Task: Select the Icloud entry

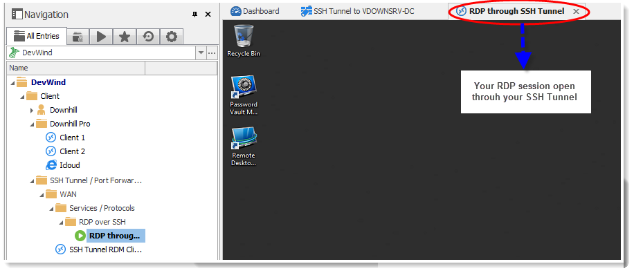Action: tap(70, 164)
